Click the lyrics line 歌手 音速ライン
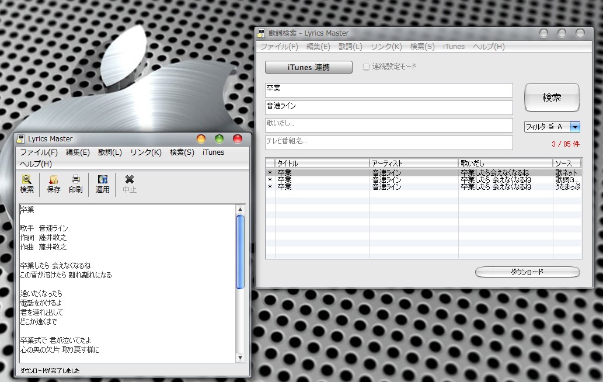 (44, 228)
